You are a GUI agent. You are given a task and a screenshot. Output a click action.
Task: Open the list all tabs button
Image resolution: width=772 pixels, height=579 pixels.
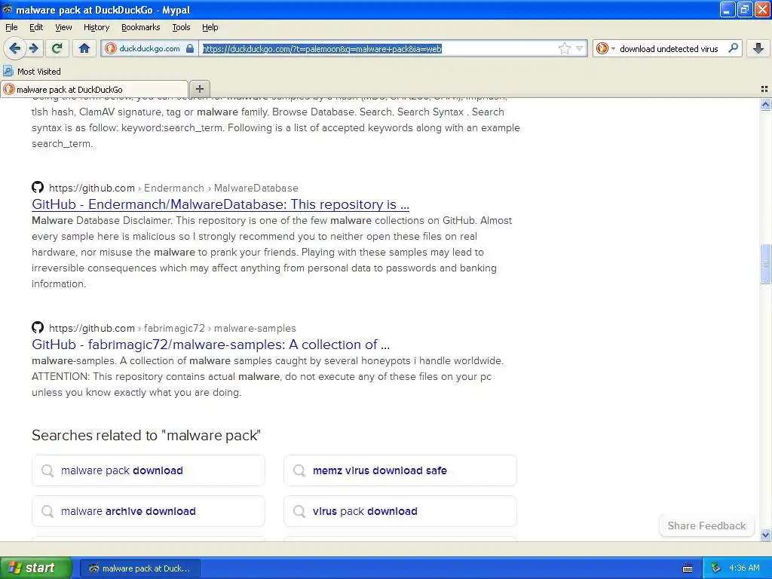[x=764, y=89]
